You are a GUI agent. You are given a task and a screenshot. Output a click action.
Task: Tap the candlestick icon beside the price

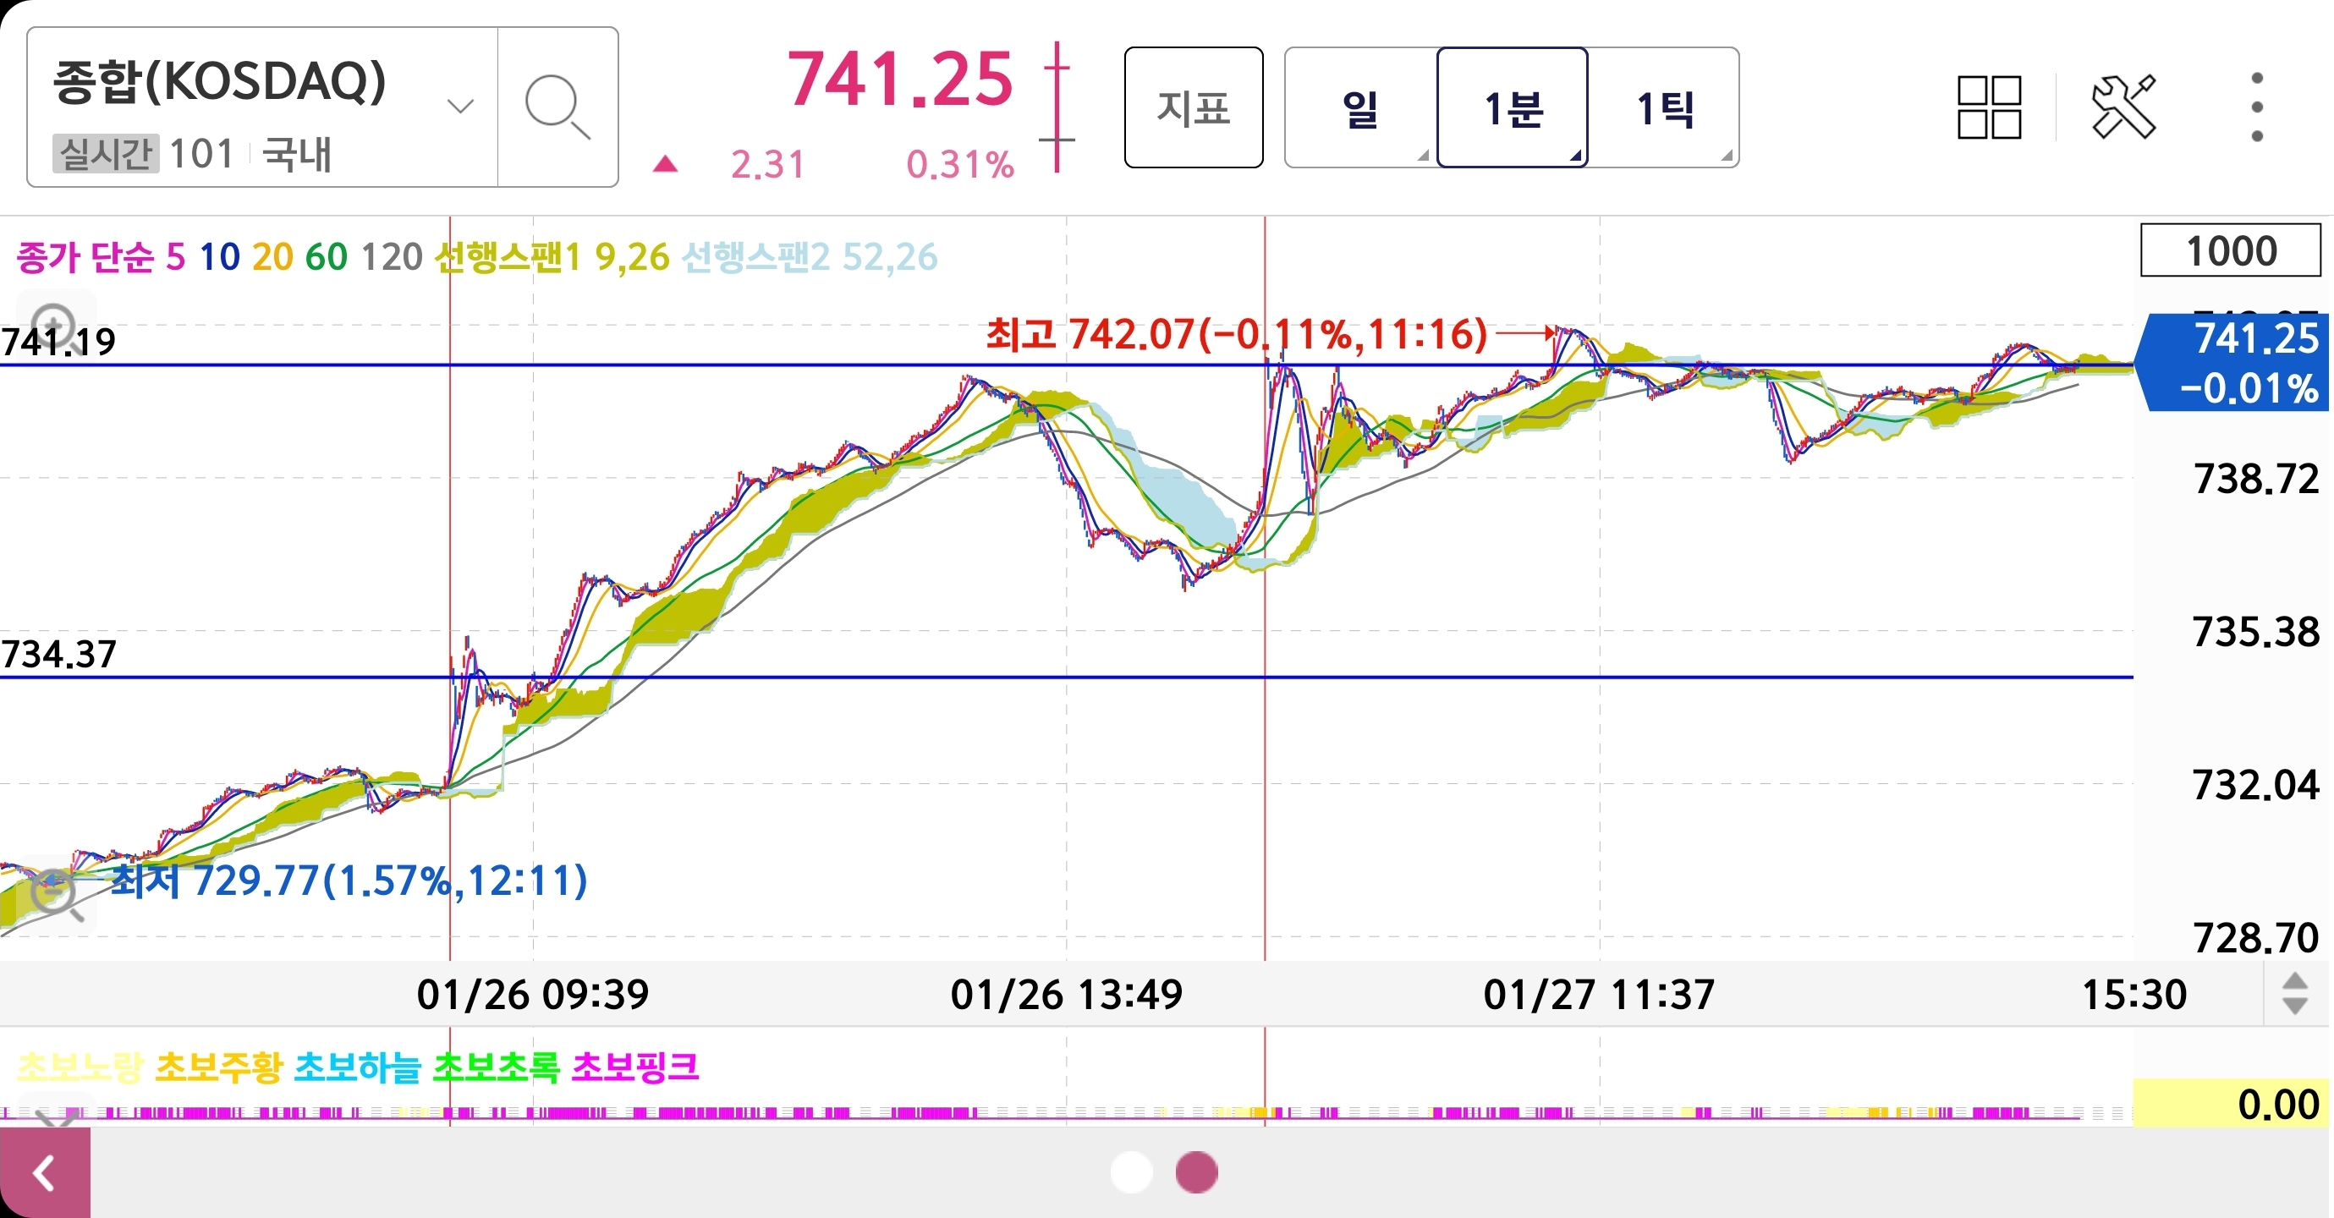coord(1057,107)
